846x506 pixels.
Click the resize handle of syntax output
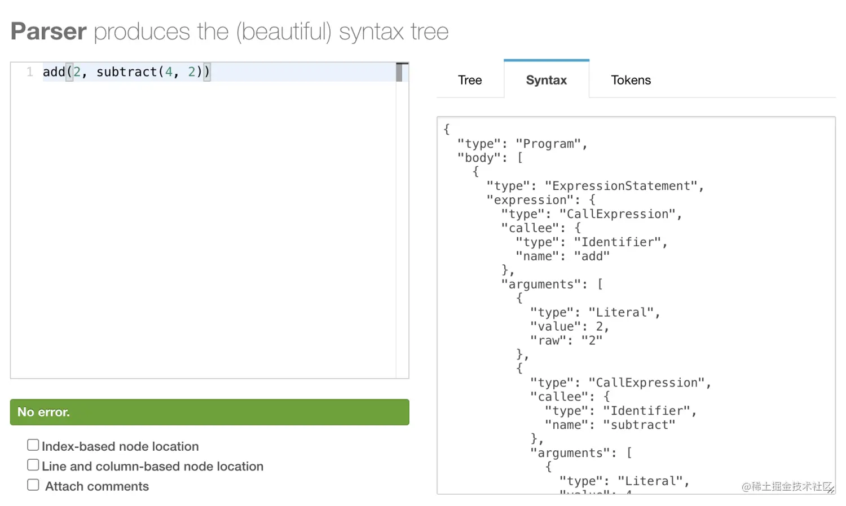pyautogui.click(x=830, y=490)
